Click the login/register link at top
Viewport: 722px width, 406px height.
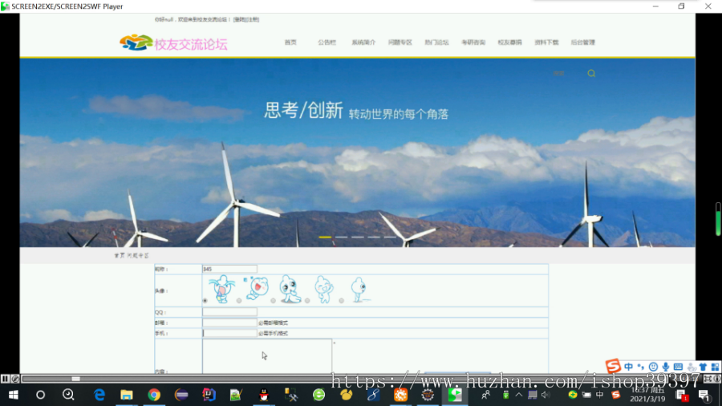tap(246, 19)
